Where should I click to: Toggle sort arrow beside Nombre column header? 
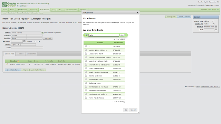[18, 61]
